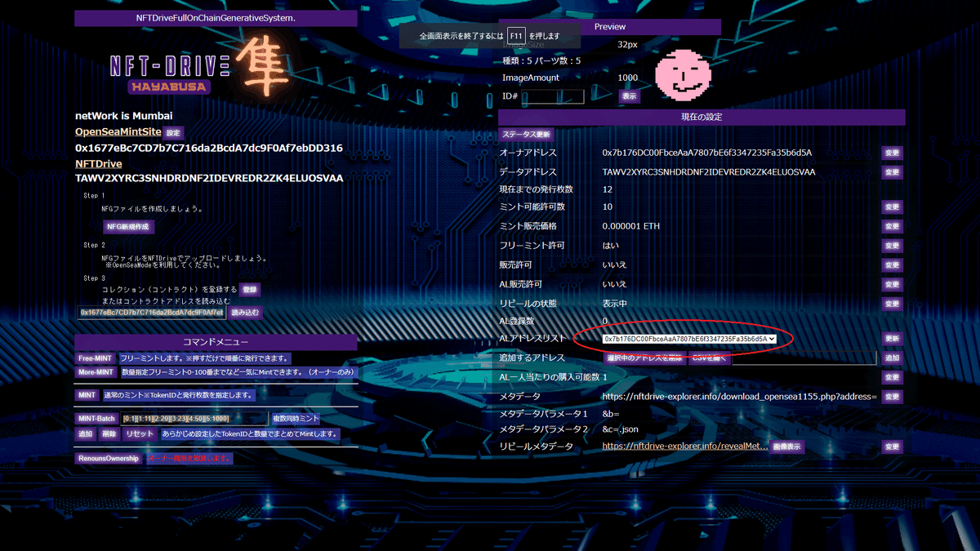Click the リセット button

139,434
